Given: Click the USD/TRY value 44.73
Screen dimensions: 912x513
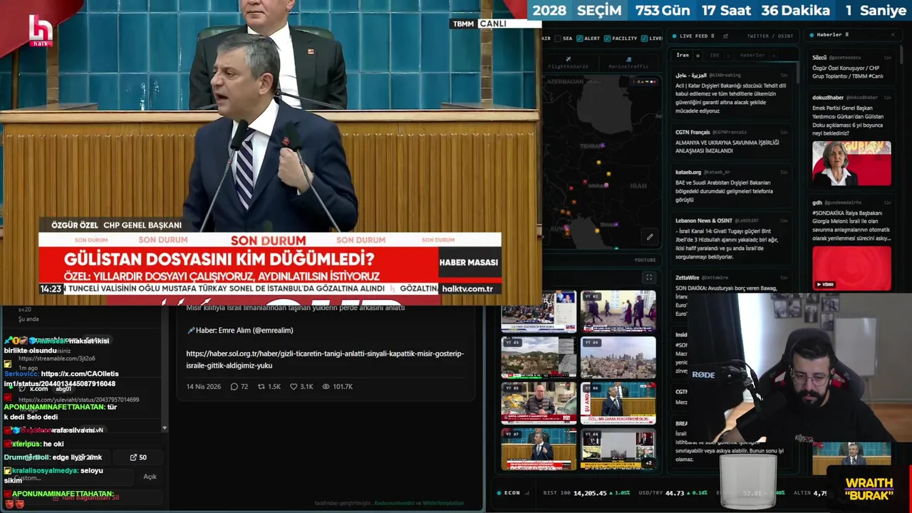Looking at the screenshot, I should pyautogui.click(x=675, y=492).
